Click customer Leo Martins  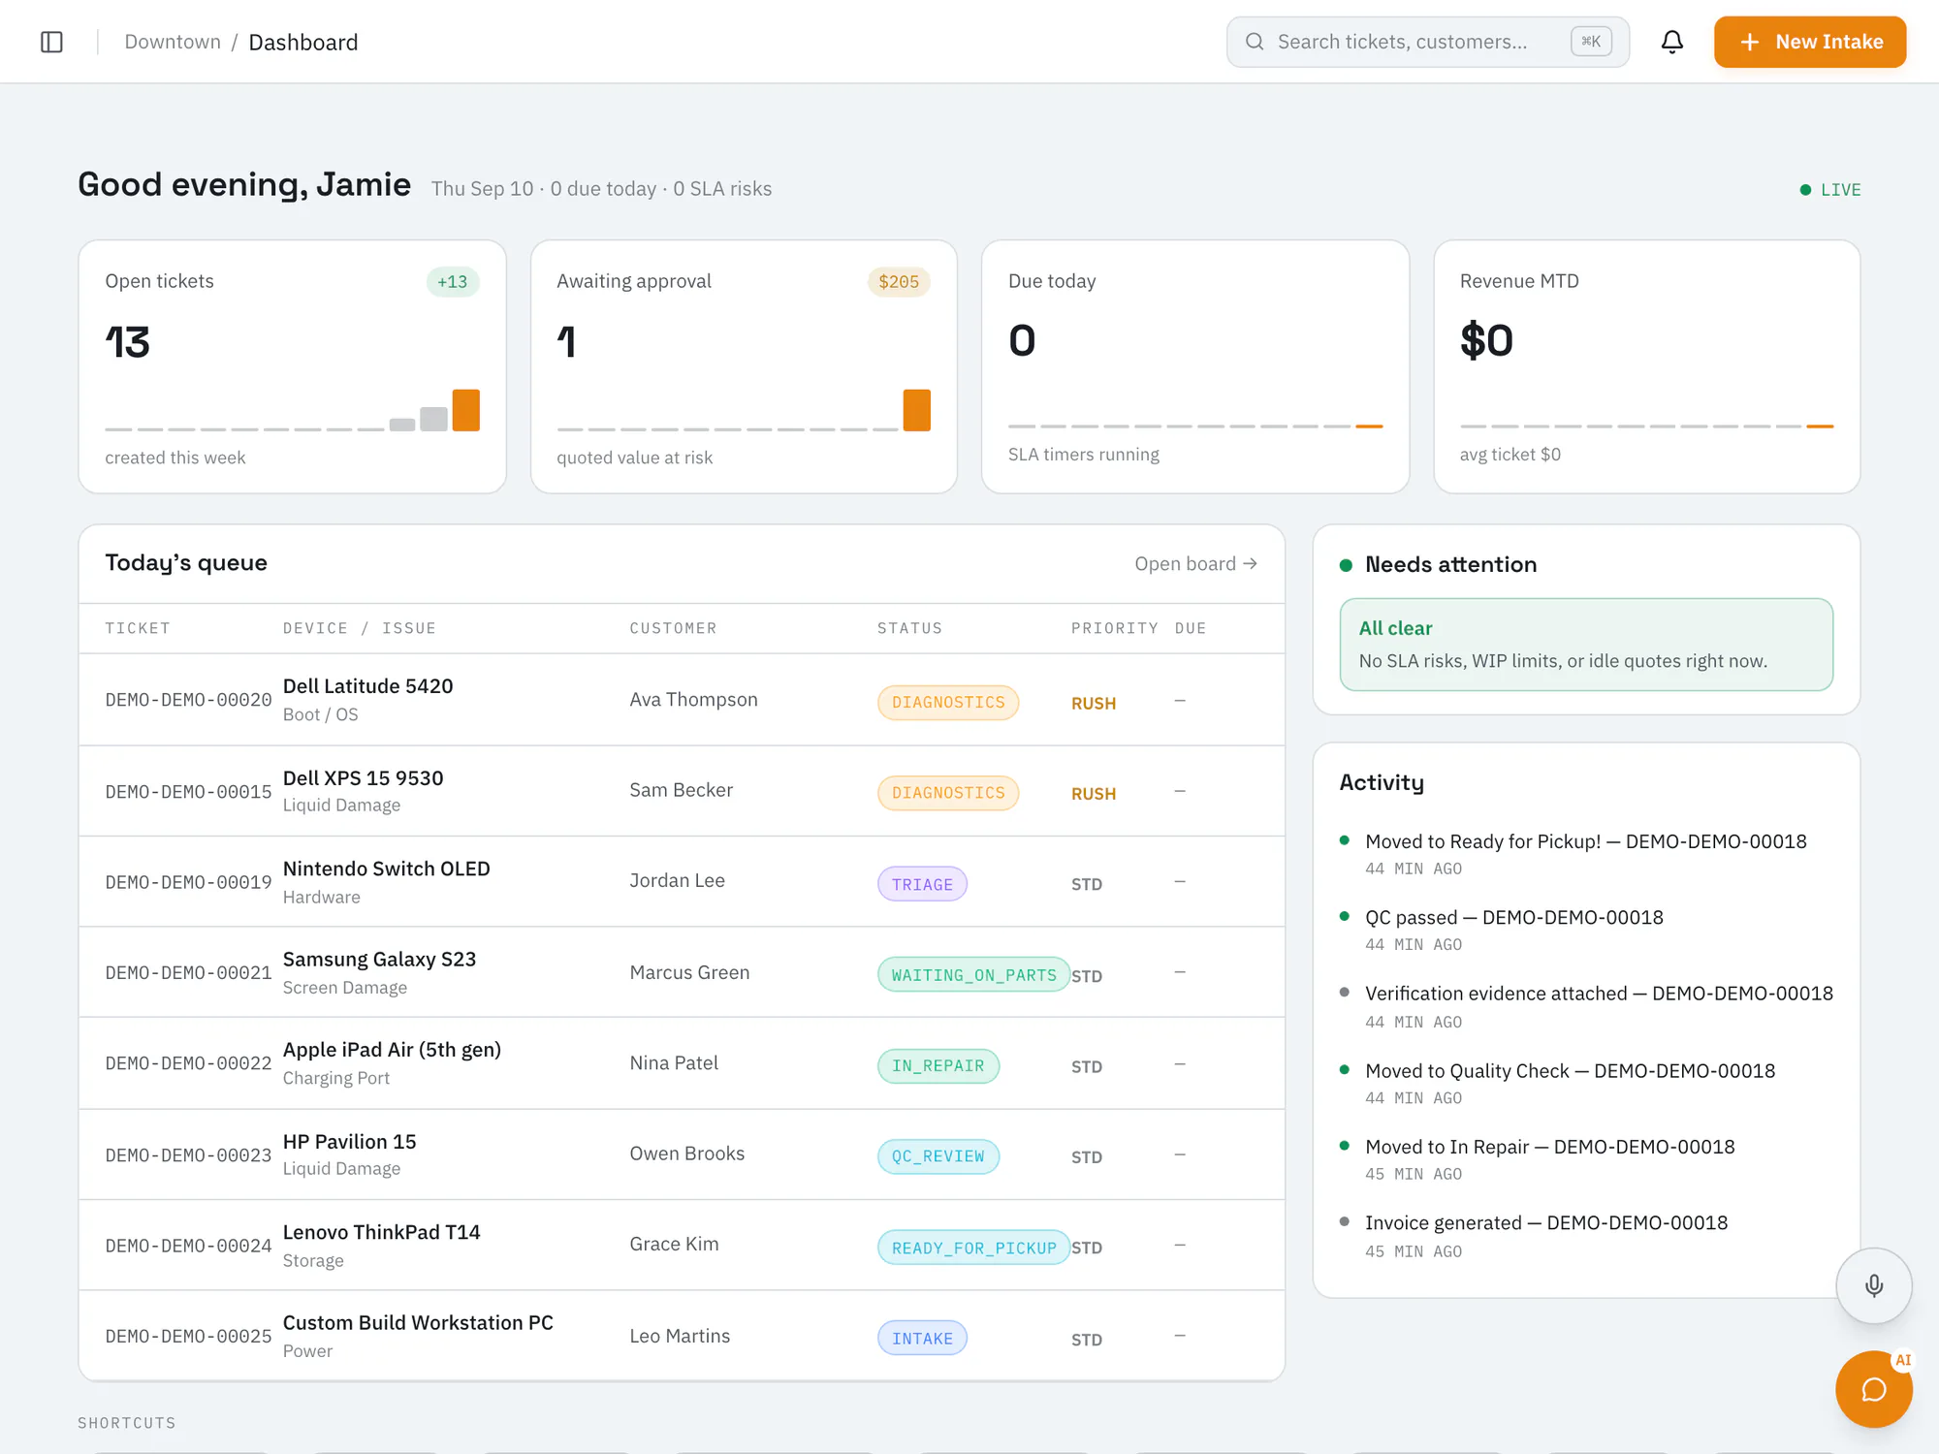point(680,1336)
